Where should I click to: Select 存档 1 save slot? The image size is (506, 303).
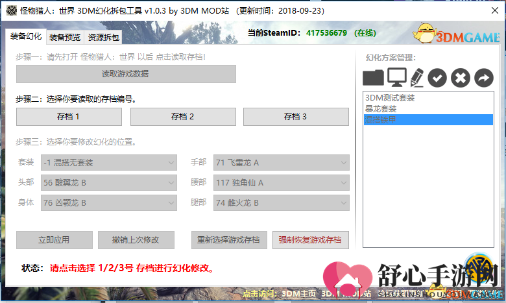(69, 117)
